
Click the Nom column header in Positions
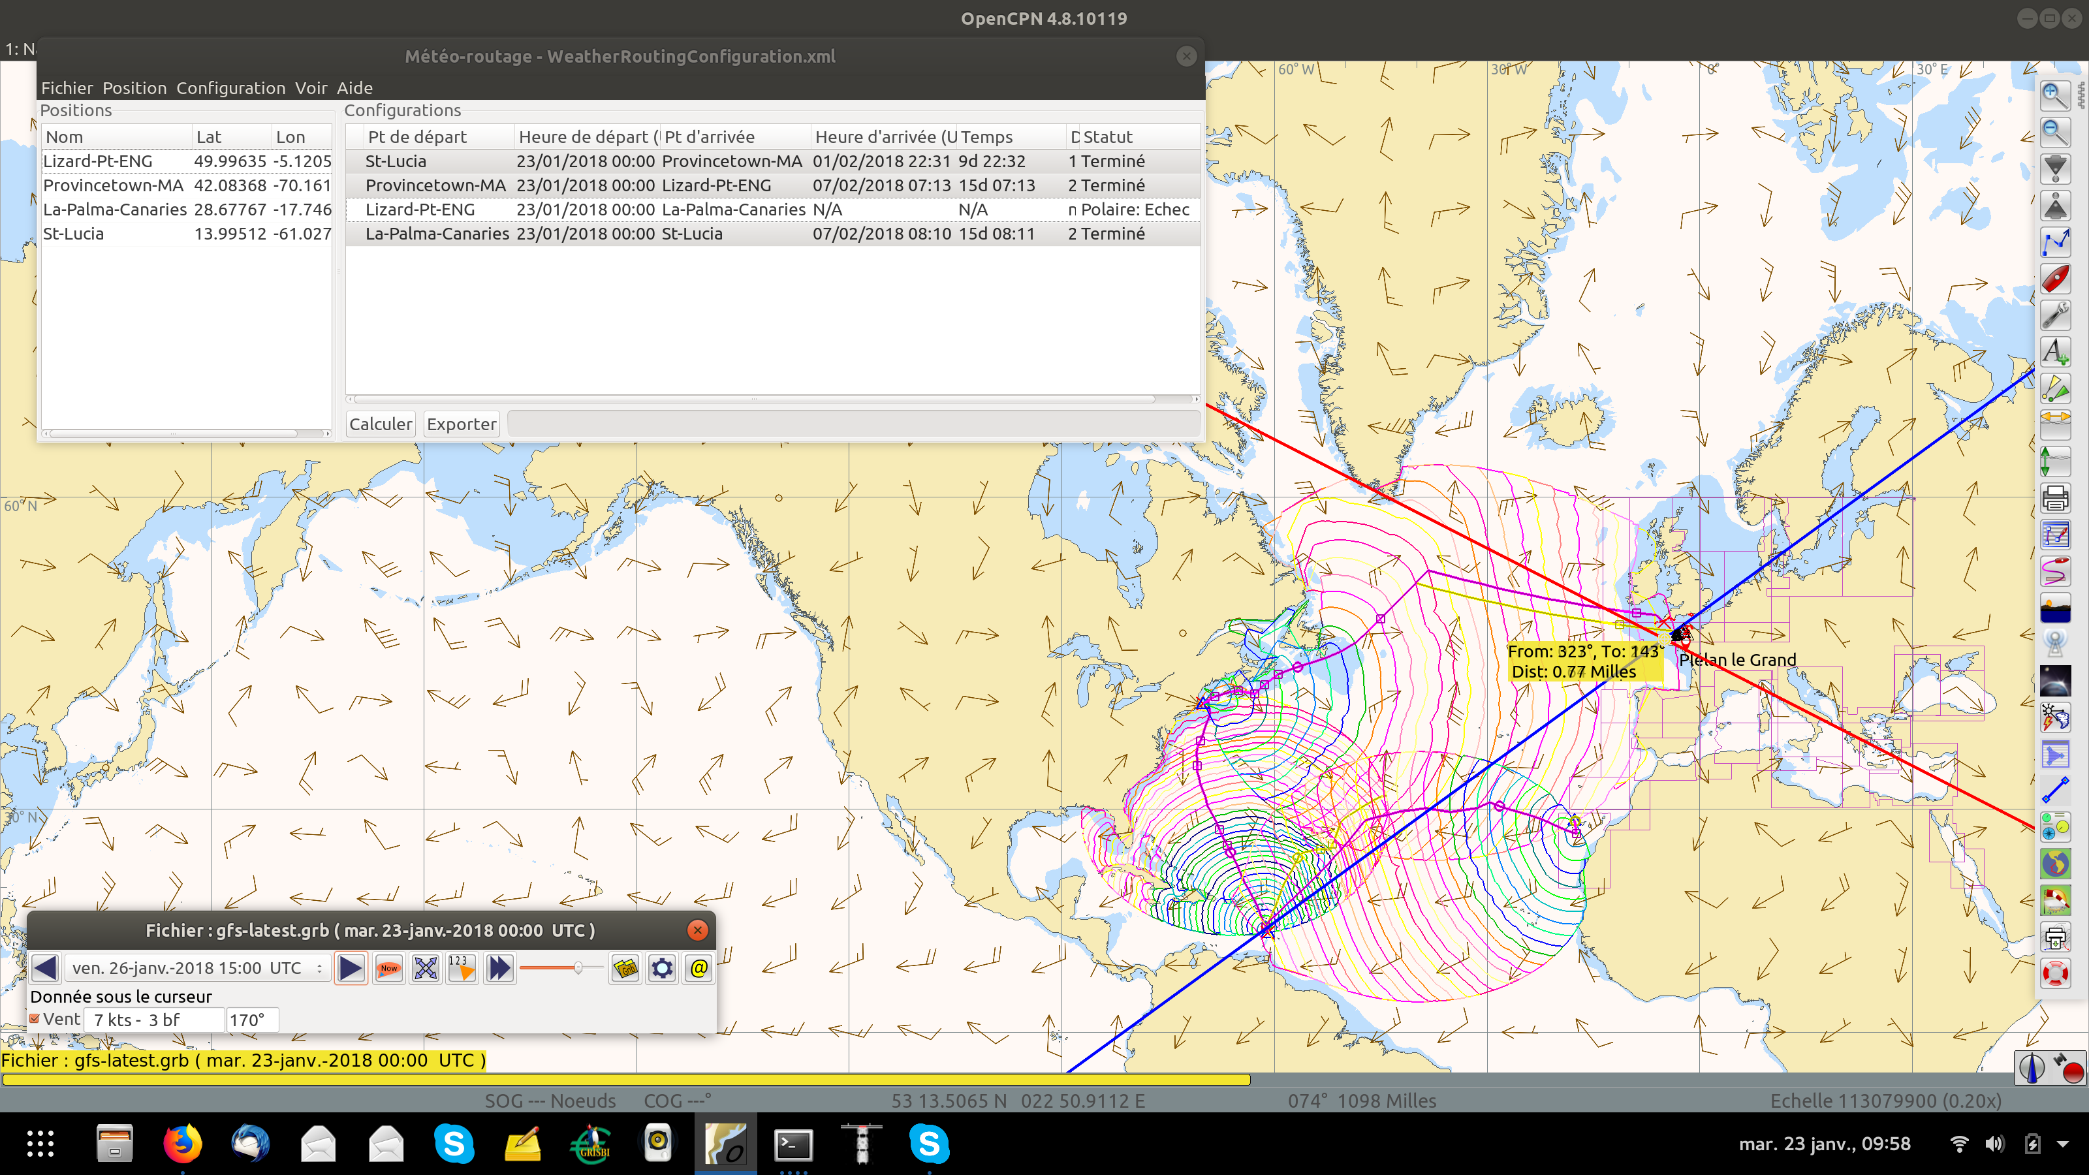117,136
